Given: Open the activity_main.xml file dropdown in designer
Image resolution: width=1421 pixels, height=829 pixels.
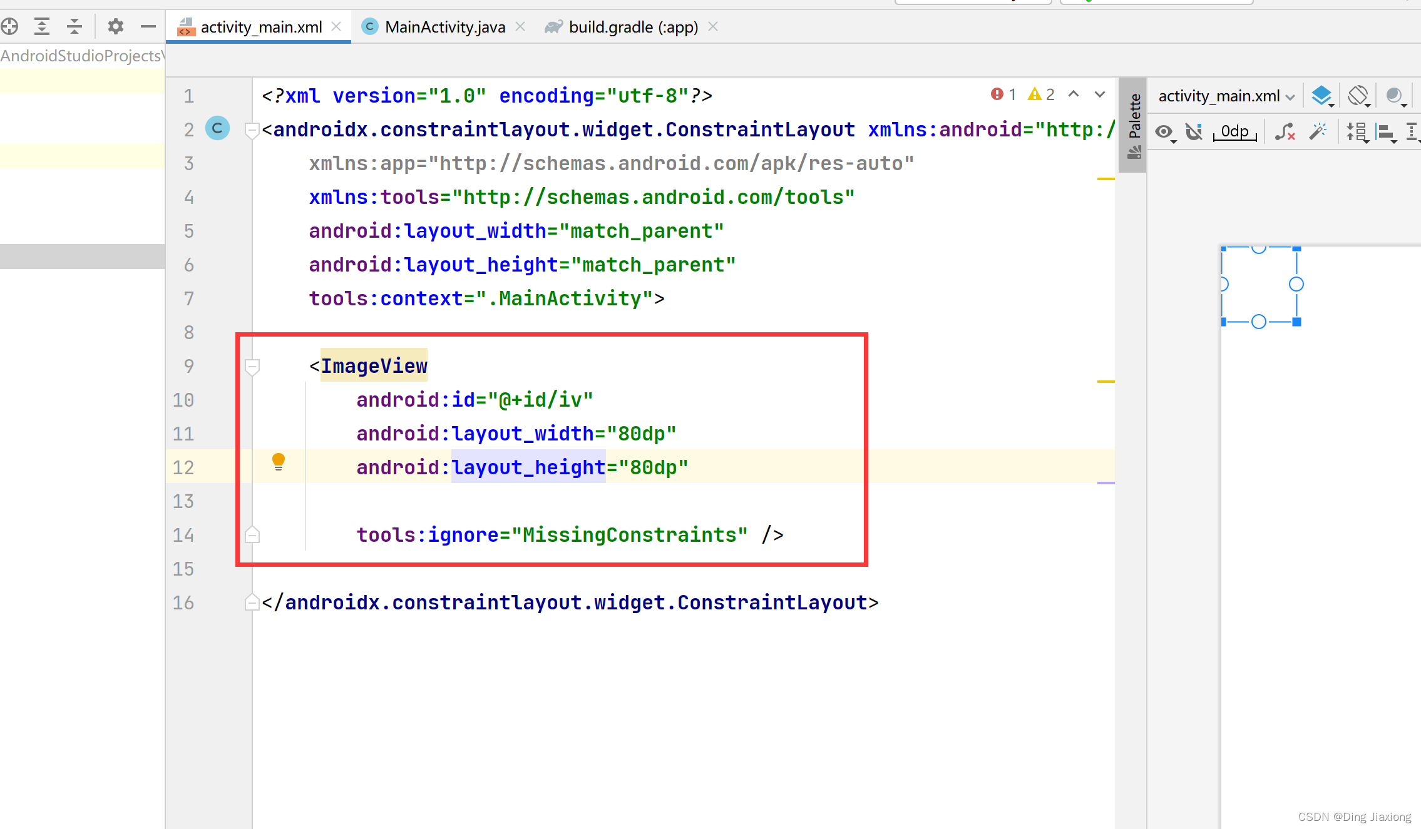Looking at the screenshot, I should (x=1226, y=96).
